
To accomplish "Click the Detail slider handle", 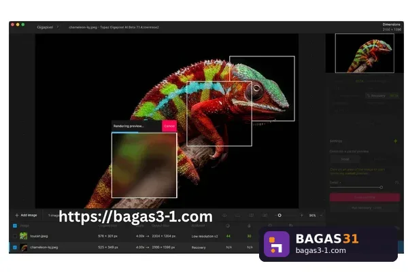I will point(381,187).
